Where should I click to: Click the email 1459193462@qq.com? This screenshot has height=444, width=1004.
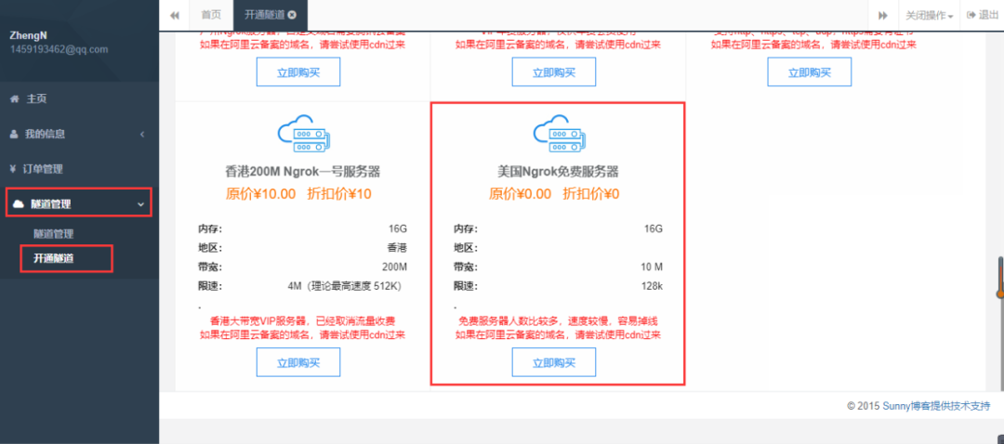(59, 49)
